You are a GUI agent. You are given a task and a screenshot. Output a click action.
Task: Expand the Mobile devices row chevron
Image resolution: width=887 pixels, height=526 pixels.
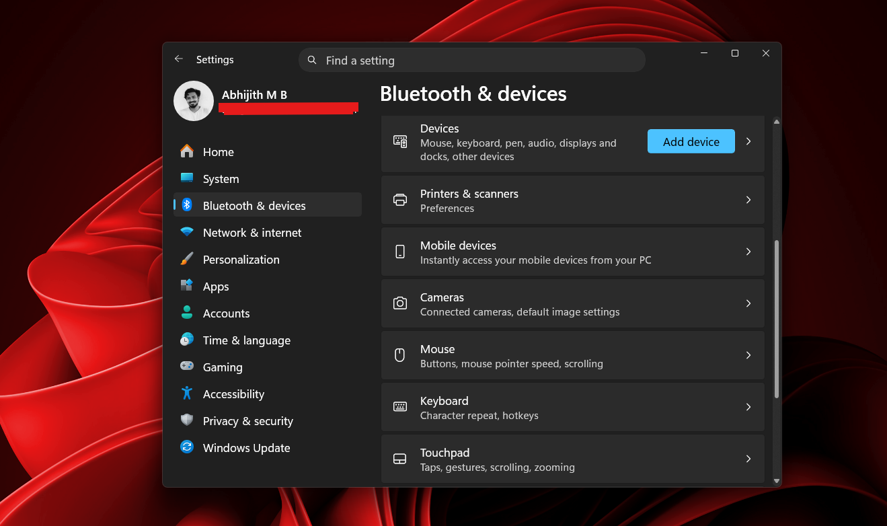pos(748,252)
